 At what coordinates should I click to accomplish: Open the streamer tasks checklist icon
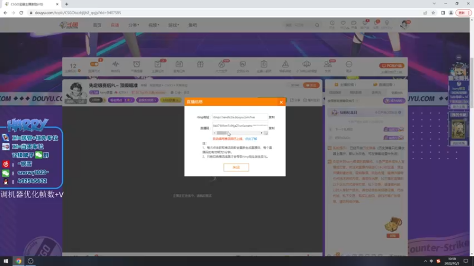click(158, 64)
